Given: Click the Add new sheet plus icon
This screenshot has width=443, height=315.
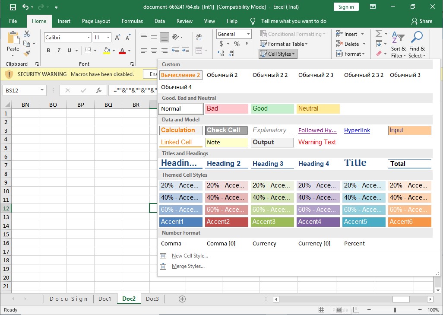Looking at the screenshot, I should point(182,299).
